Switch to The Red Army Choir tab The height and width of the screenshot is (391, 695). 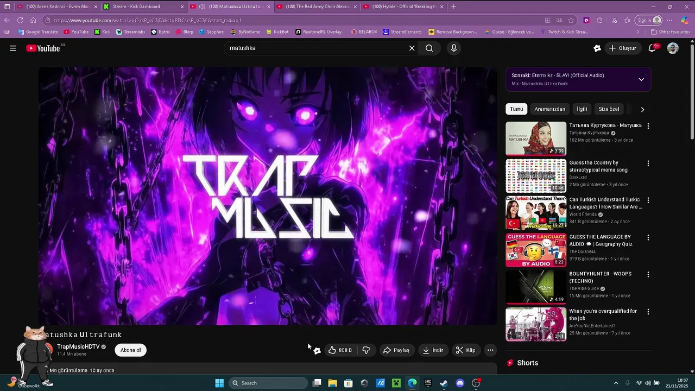tap(316, 7)
